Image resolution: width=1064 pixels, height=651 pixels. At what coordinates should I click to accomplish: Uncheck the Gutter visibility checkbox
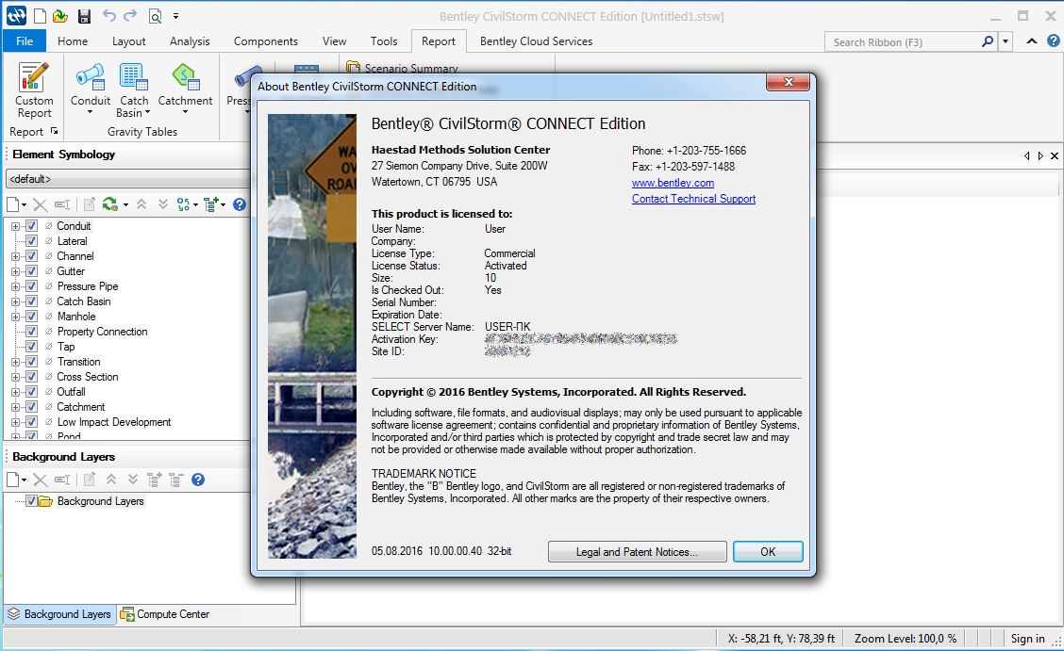31,271
